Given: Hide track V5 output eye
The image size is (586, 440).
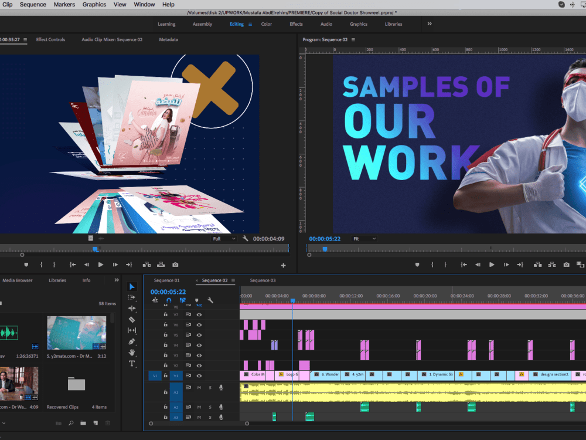Looking at the screenshot, I should tap(199, 335).
